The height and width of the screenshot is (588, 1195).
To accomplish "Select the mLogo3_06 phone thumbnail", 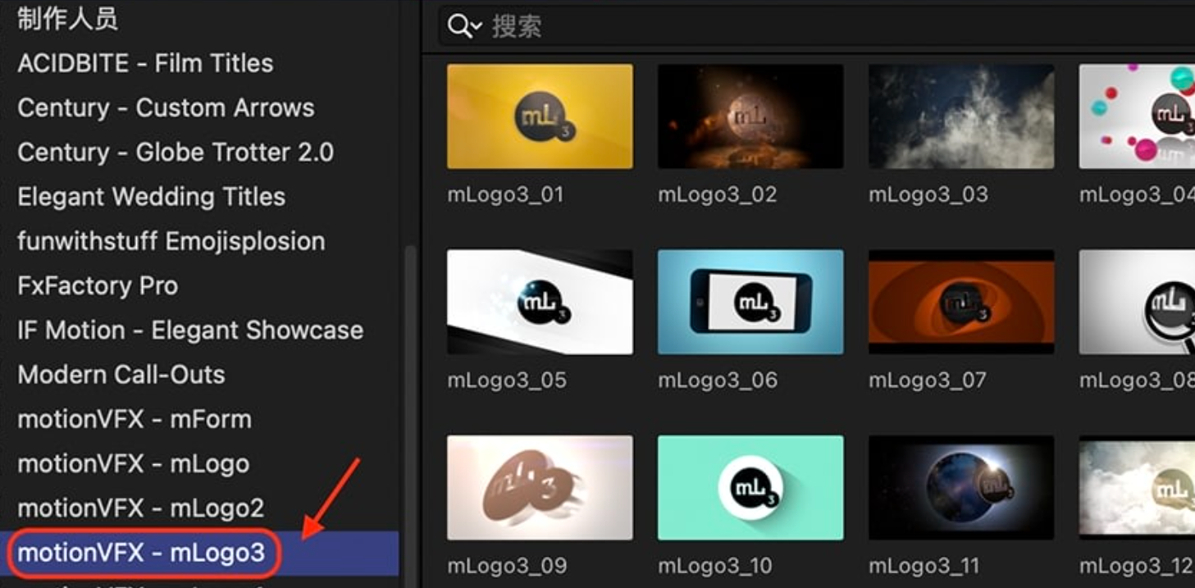I will [x=750, y=302].
